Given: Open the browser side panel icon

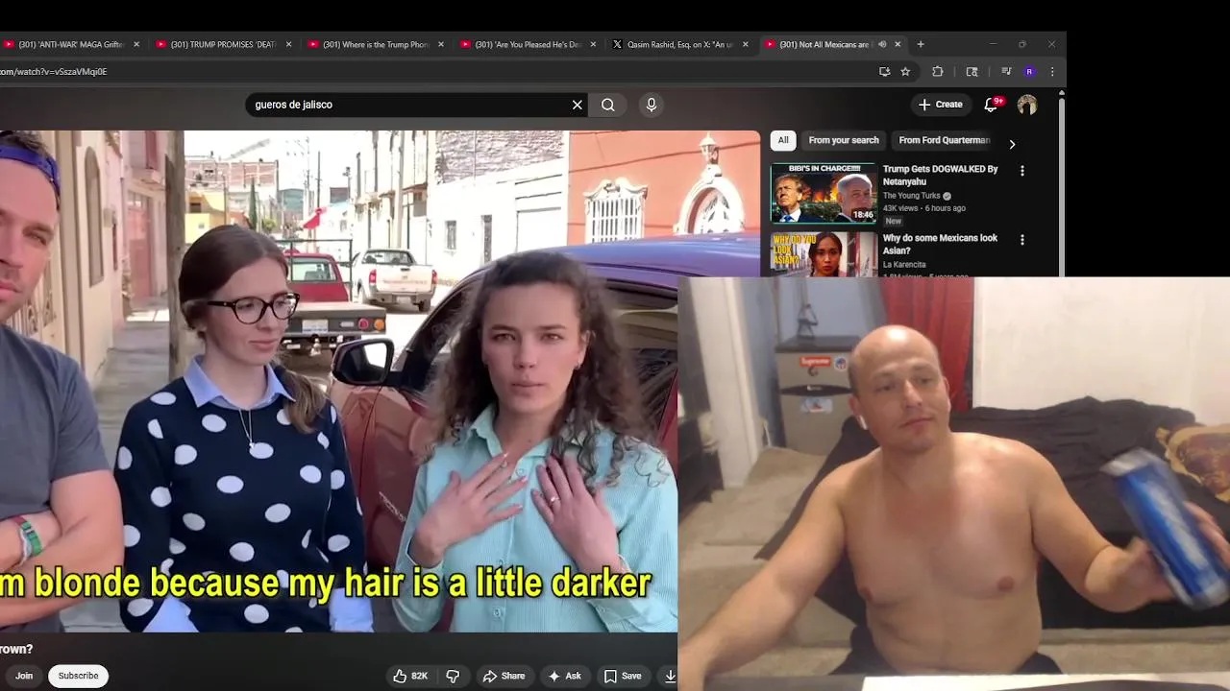Looking at the screenshot, I should coord(972,72).
